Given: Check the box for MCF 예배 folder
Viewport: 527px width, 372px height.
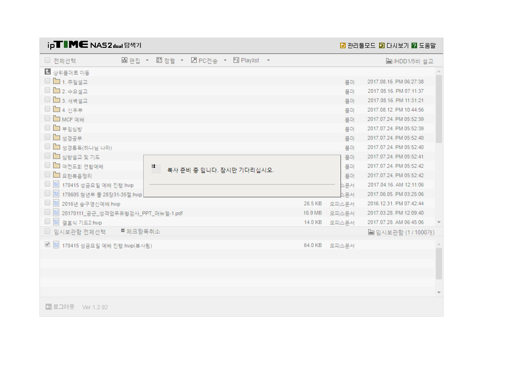Looking at the screenshot, I should tap(47, 119).
